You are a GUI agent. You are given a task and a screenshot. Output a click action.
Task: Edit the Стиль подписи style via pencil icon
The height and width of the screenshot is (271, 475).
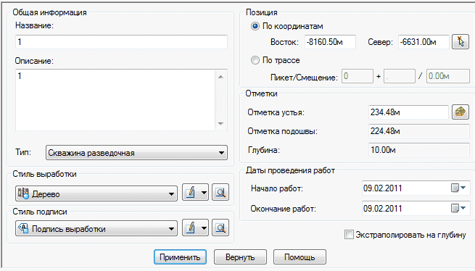(x=191, y=228)
